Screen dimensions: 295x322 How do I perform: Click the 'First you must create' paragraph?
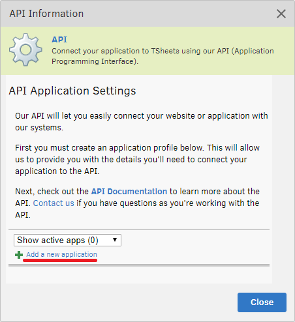tap(137, 160)
